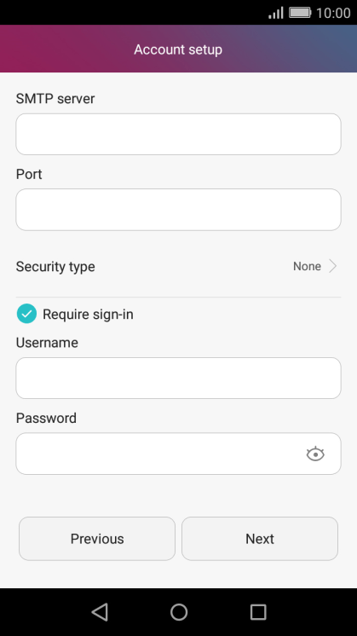Uncheck the Require sign-in checkbox
This screenshot has width=357, height=636.
pyautogui.click(x=26, y=314)
